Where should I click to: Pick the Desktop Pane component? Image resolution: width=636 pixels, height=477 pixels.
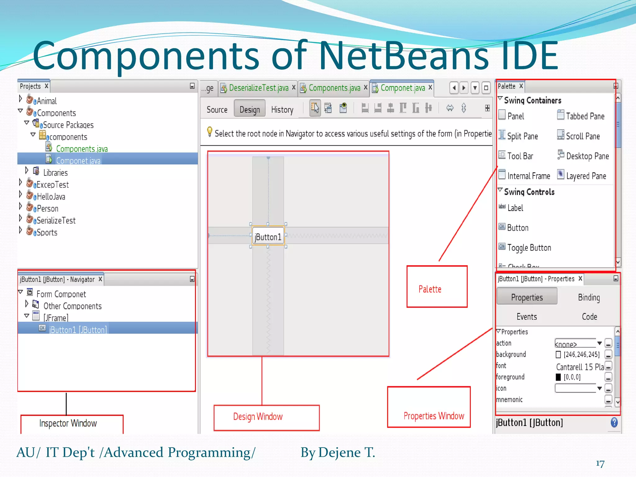[583, 156]
